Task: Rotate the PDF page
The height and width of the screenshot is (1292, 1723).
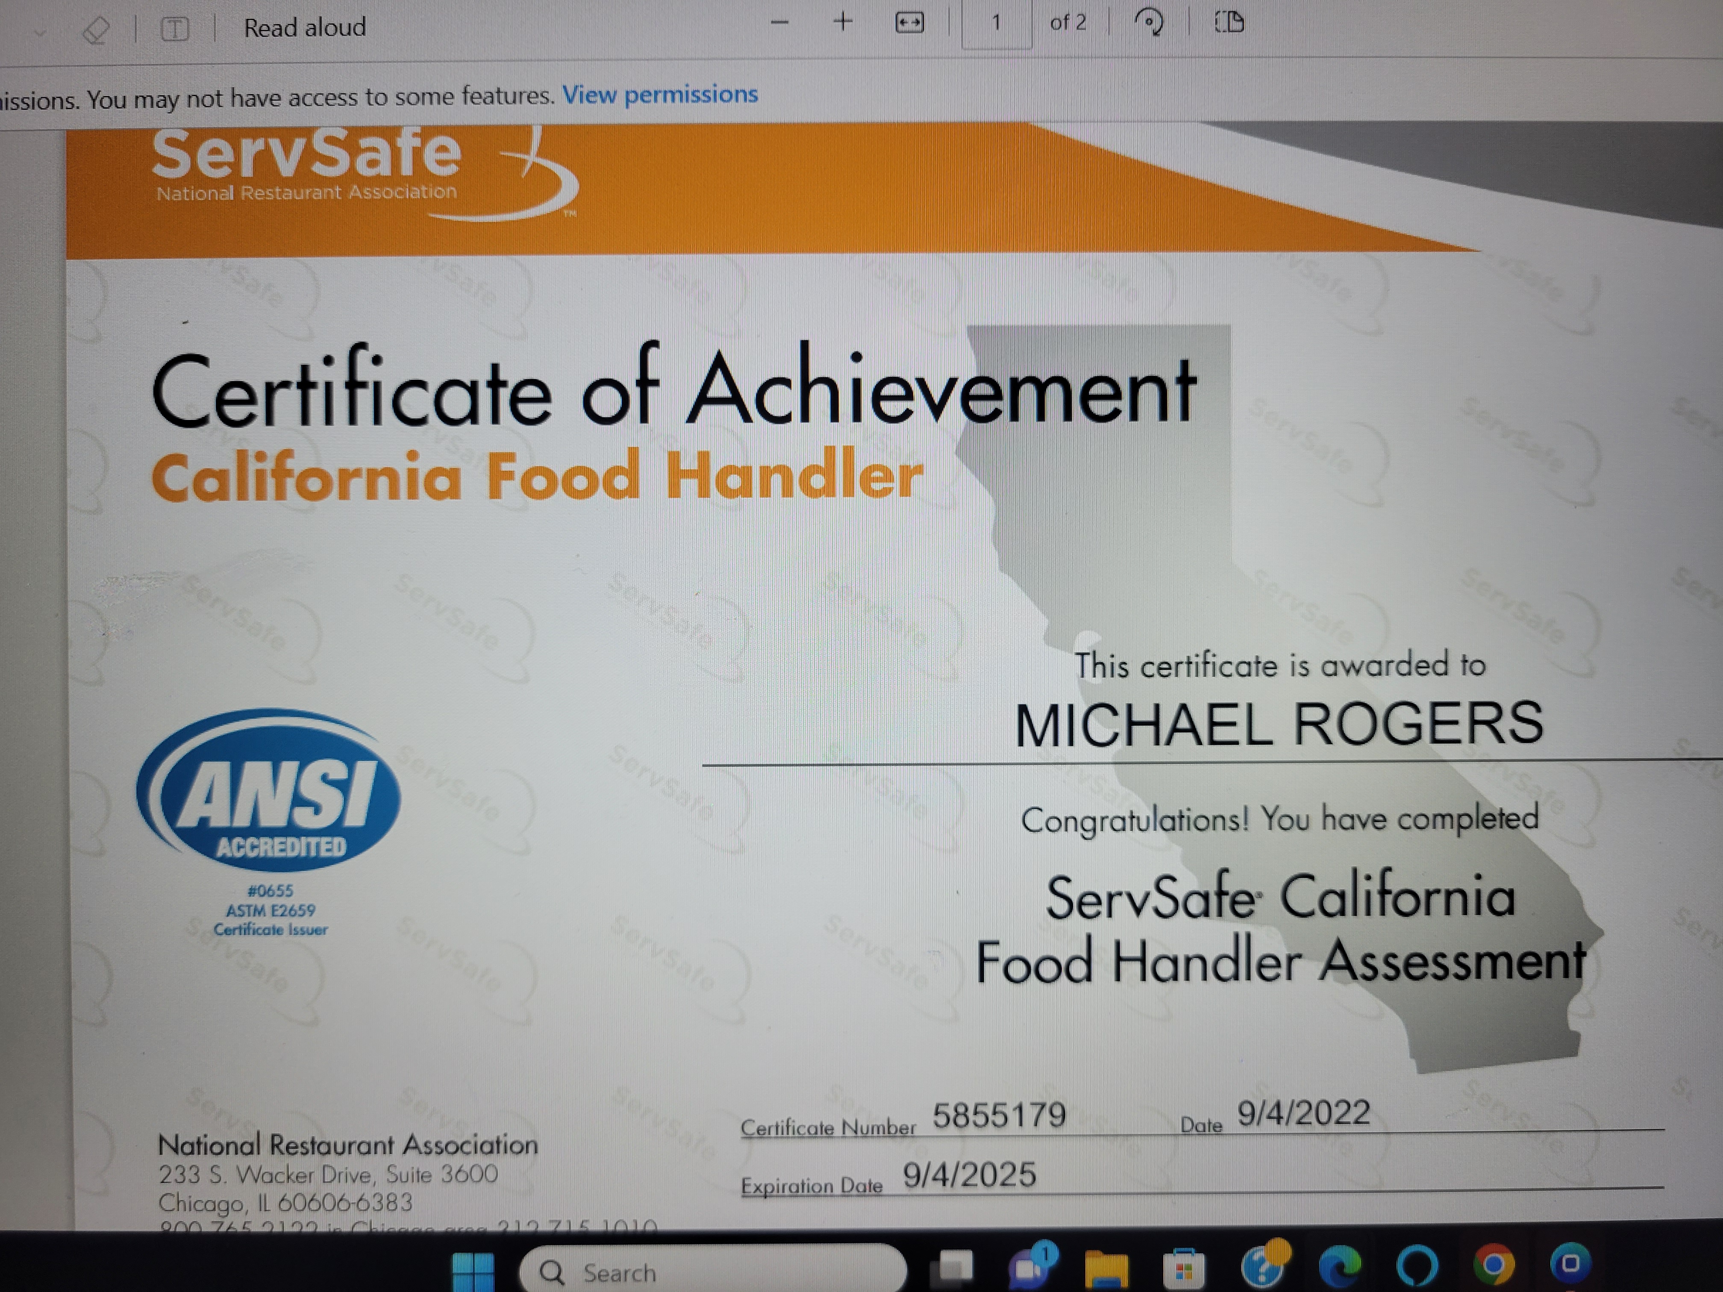Action: [1148, 23]
